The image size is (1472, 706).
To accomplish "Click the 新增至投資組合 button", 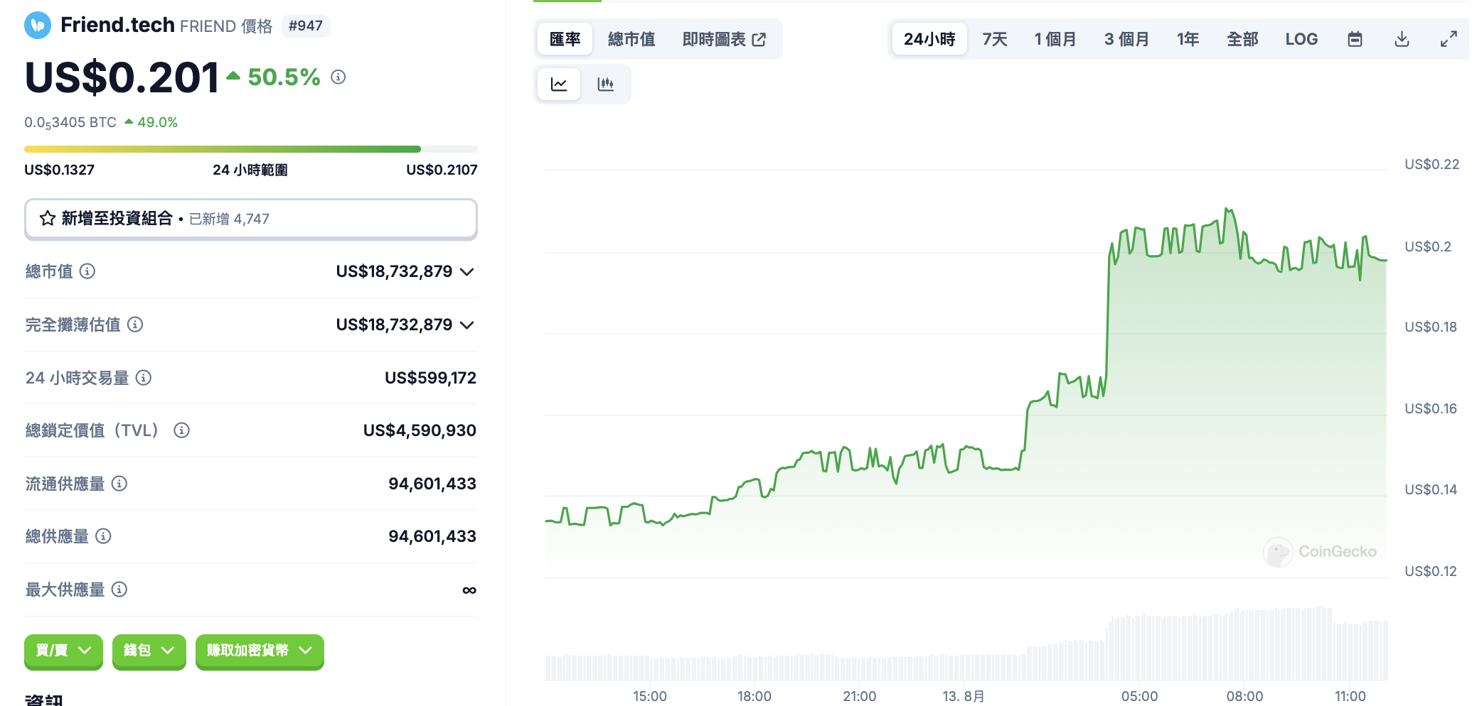I will click(250, 219).
